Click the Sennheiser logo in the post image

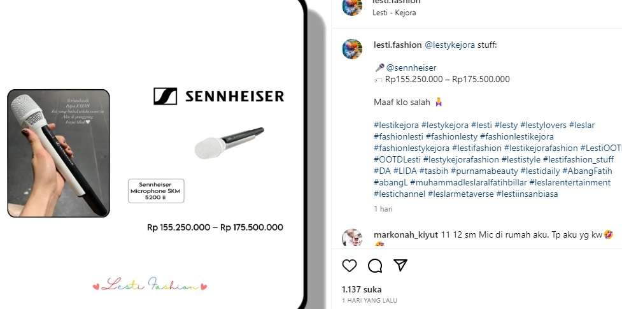tap(218, 96)
